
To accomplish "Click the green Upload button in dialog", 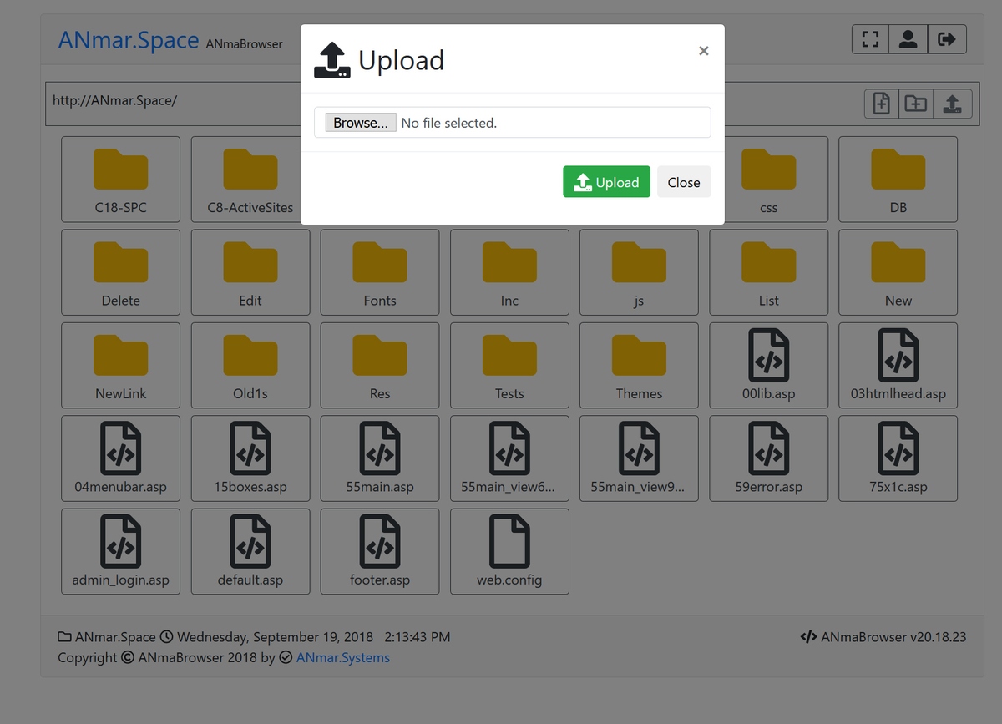I will (606, 182).
